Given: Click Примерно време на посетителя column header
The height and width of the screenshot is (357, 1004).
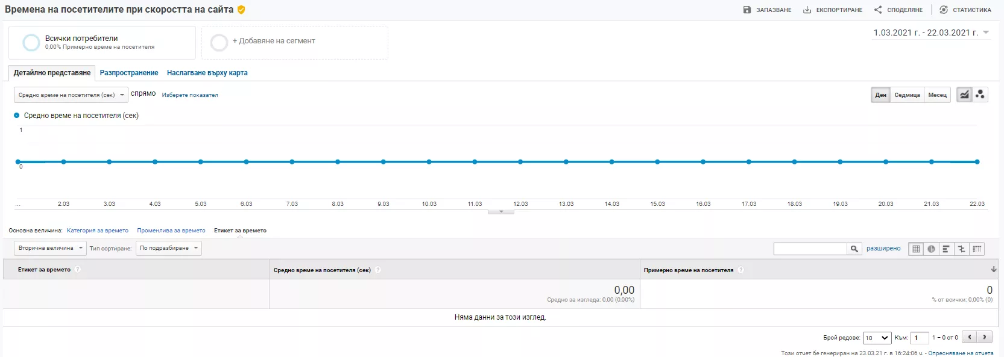Looking at the screenshot, I should coord(689,270).
